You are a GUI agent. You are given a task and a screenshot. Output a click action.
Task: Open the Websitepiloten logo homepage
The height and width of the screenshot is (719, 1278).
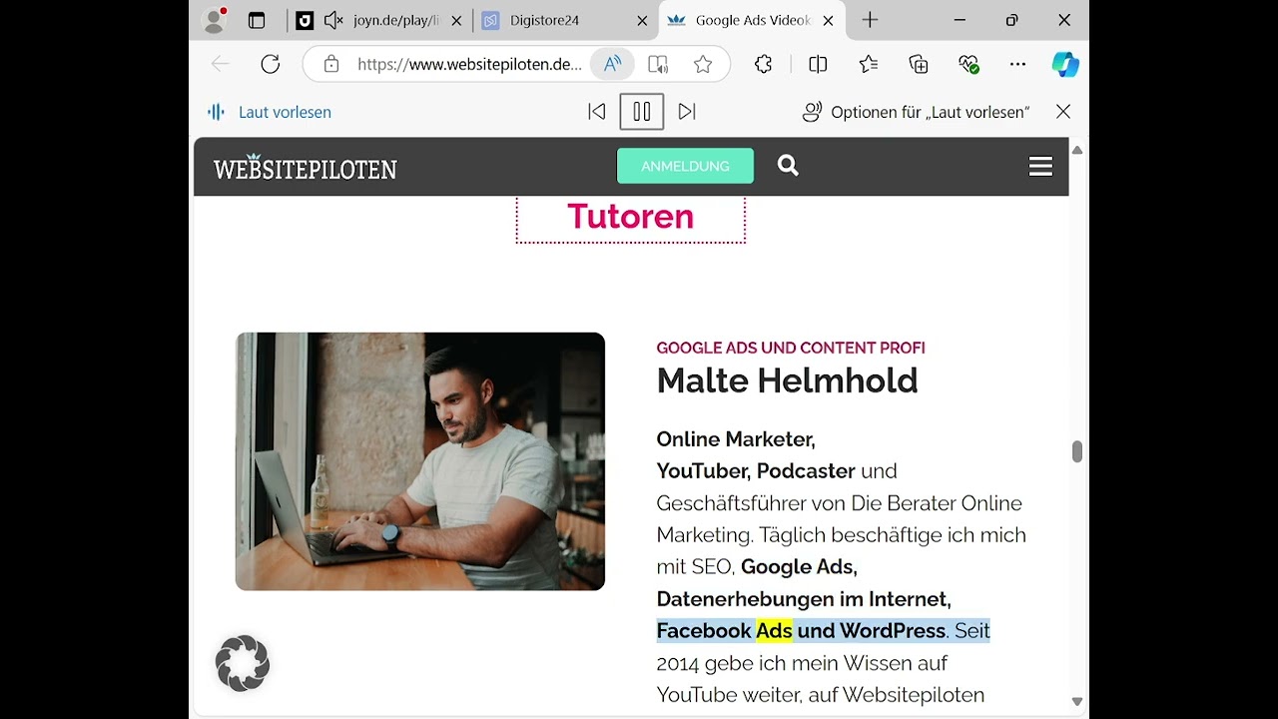pos(305,168)
